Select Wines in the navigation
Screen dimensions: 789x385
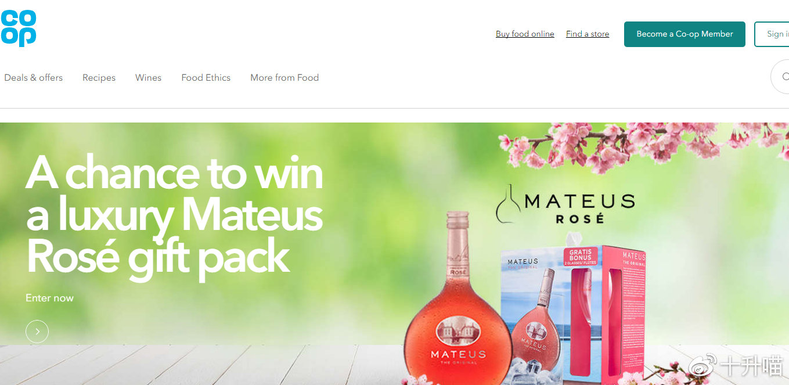[148, 77]
